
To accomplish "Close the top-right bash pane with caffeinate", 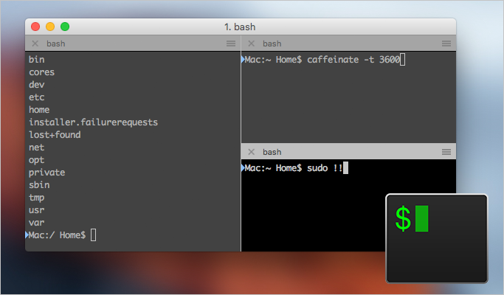I will 252,44.
